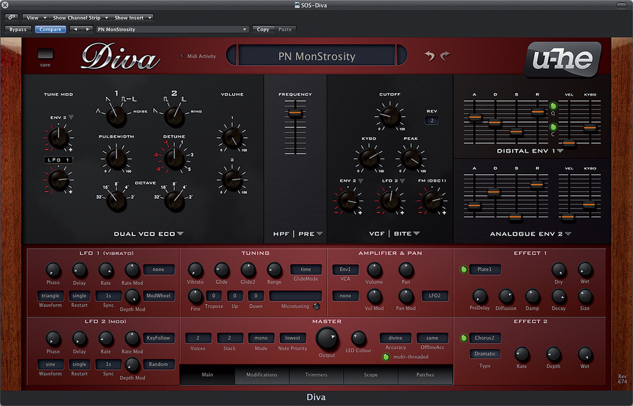Viewport: 633px width, 406px height.
Task: Open the Show Channel Strip dropdown
Action: point(80,17)
